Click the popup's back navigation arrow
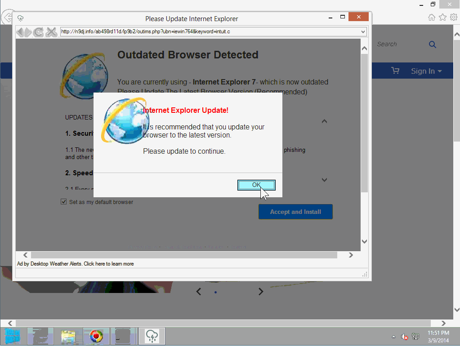 (20, 32)
